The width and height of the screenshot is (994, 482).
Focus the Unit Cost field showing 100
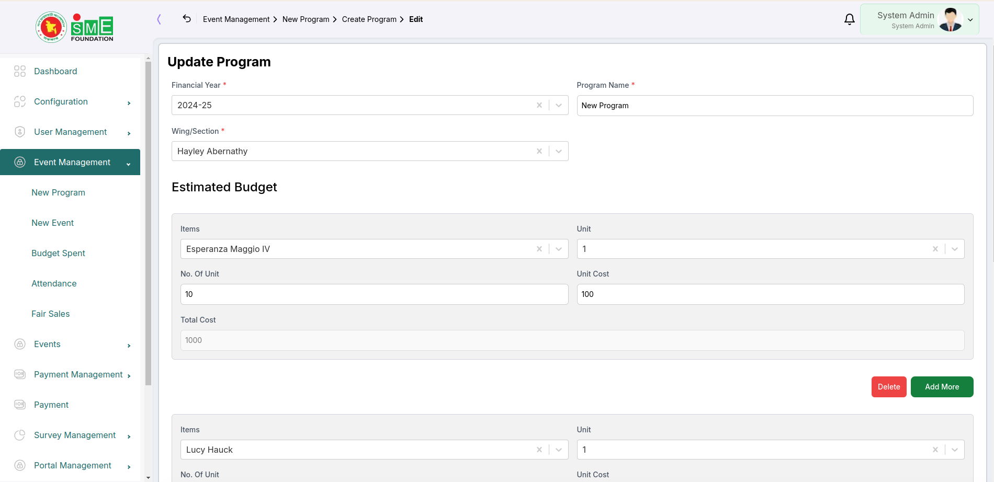tap(770, 294)
